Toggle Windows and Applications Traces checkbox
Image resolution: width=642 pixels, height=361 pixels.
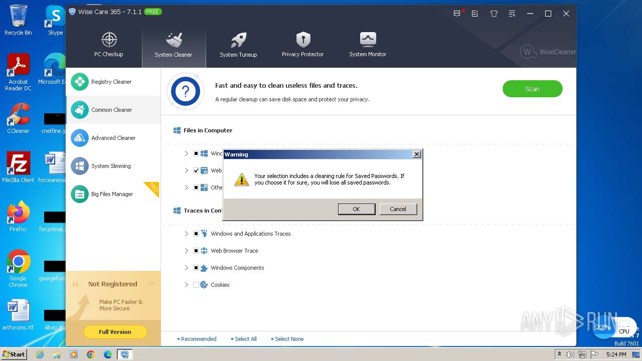pyautogui.click(x=196, y=234)
